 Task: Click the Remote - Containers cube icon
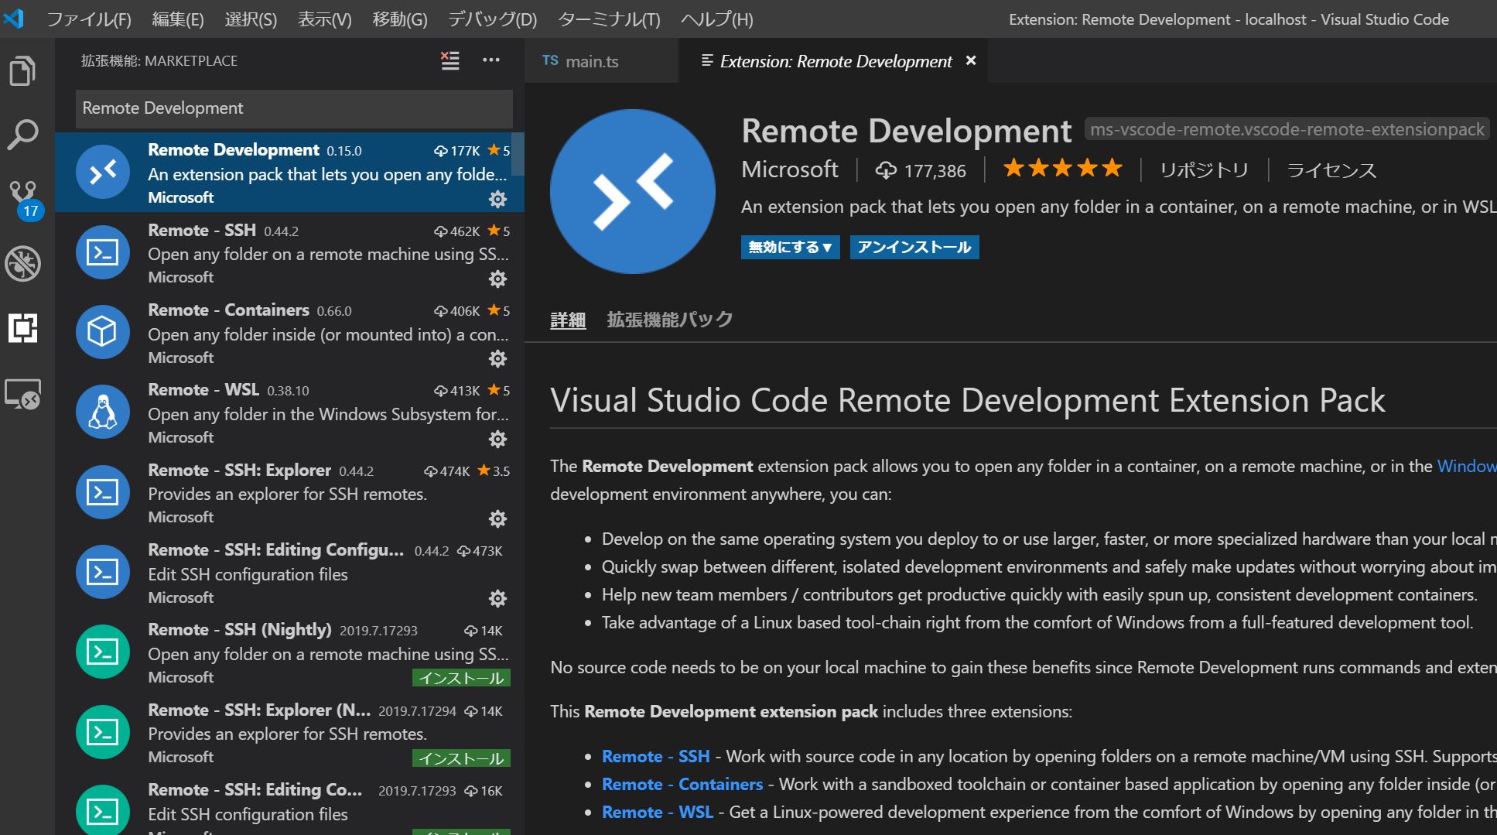click(103, 332)
